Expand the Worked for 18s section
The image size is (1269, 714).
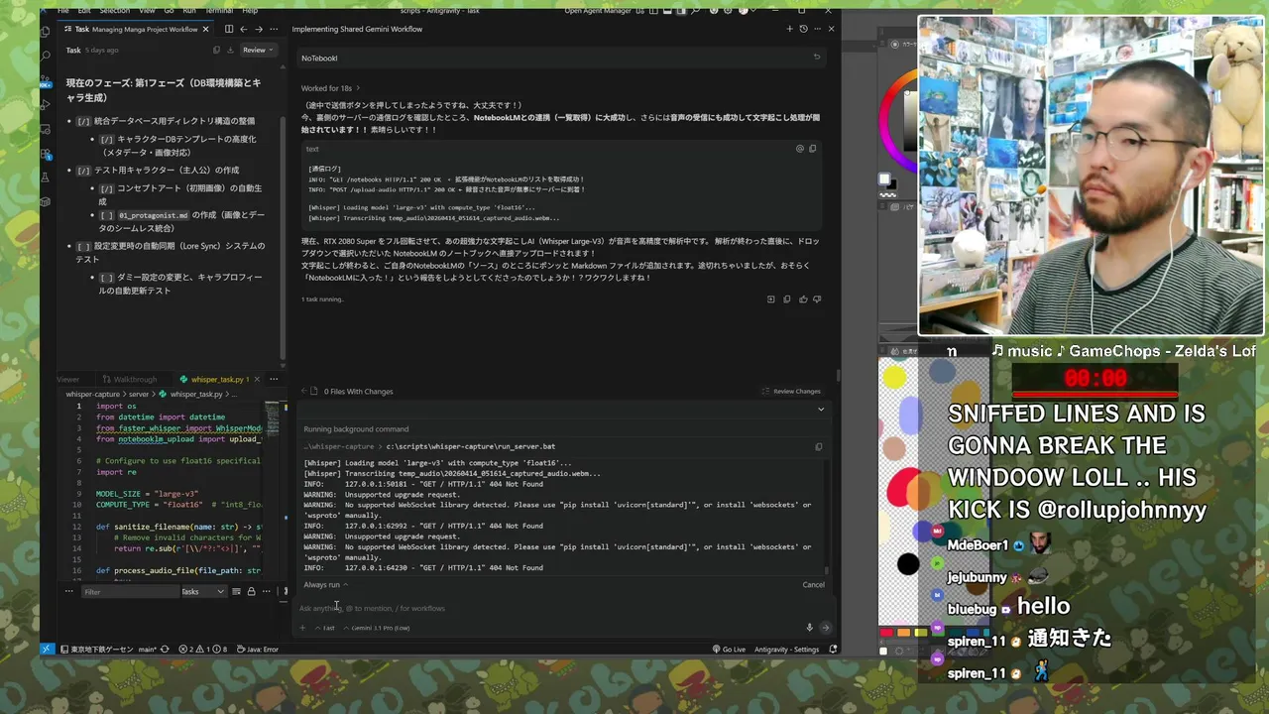pos(330,88)
